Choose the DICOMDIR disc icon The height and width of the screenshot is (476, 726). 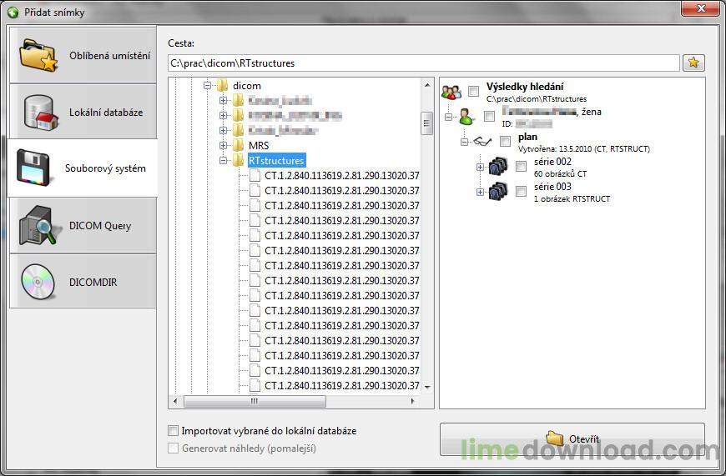click(x=38, y=282)
